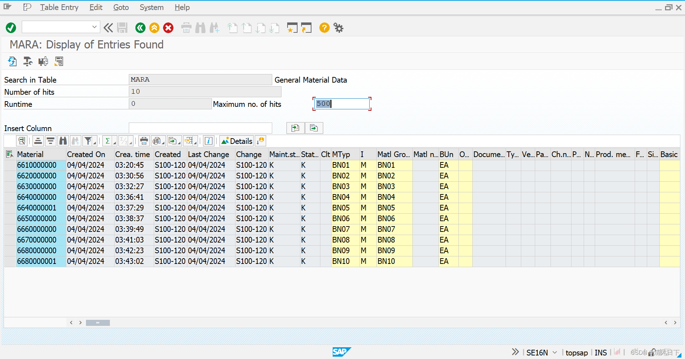Expand the Set Filter dropdown arrow
685x359 pixels.
(95, 143)
